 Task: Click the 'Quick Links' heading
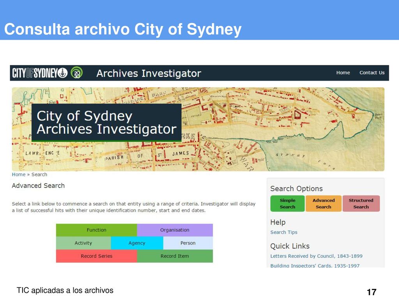point(290,246)
